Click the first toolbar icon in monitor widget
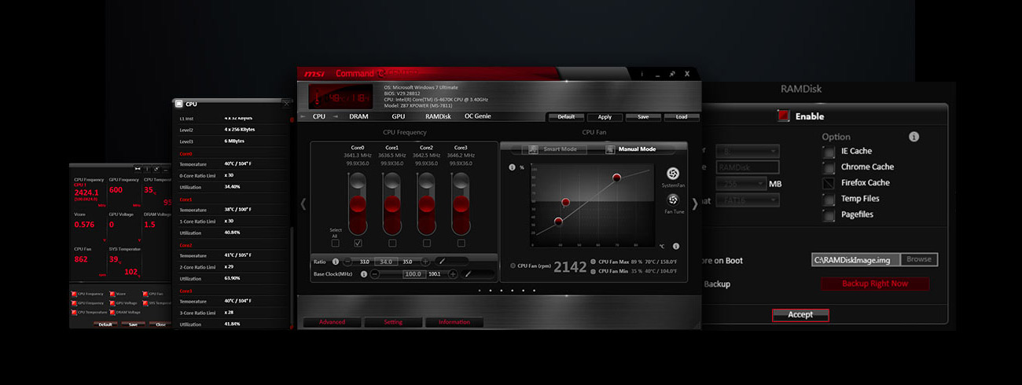The height and width of the screenshot is (385, 1022). (138, 168)
